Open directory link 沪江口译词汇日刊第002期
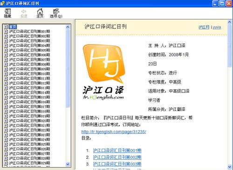This screenshot has width=233, height=170. coord(117,157)
